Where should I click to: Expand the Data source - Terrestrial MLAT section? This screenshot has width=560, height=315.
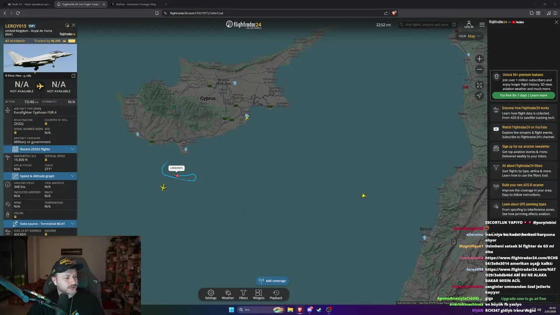click(40, 224)
